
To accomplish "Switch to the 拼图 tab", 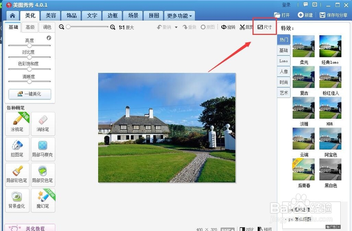I will pos(154,15).
